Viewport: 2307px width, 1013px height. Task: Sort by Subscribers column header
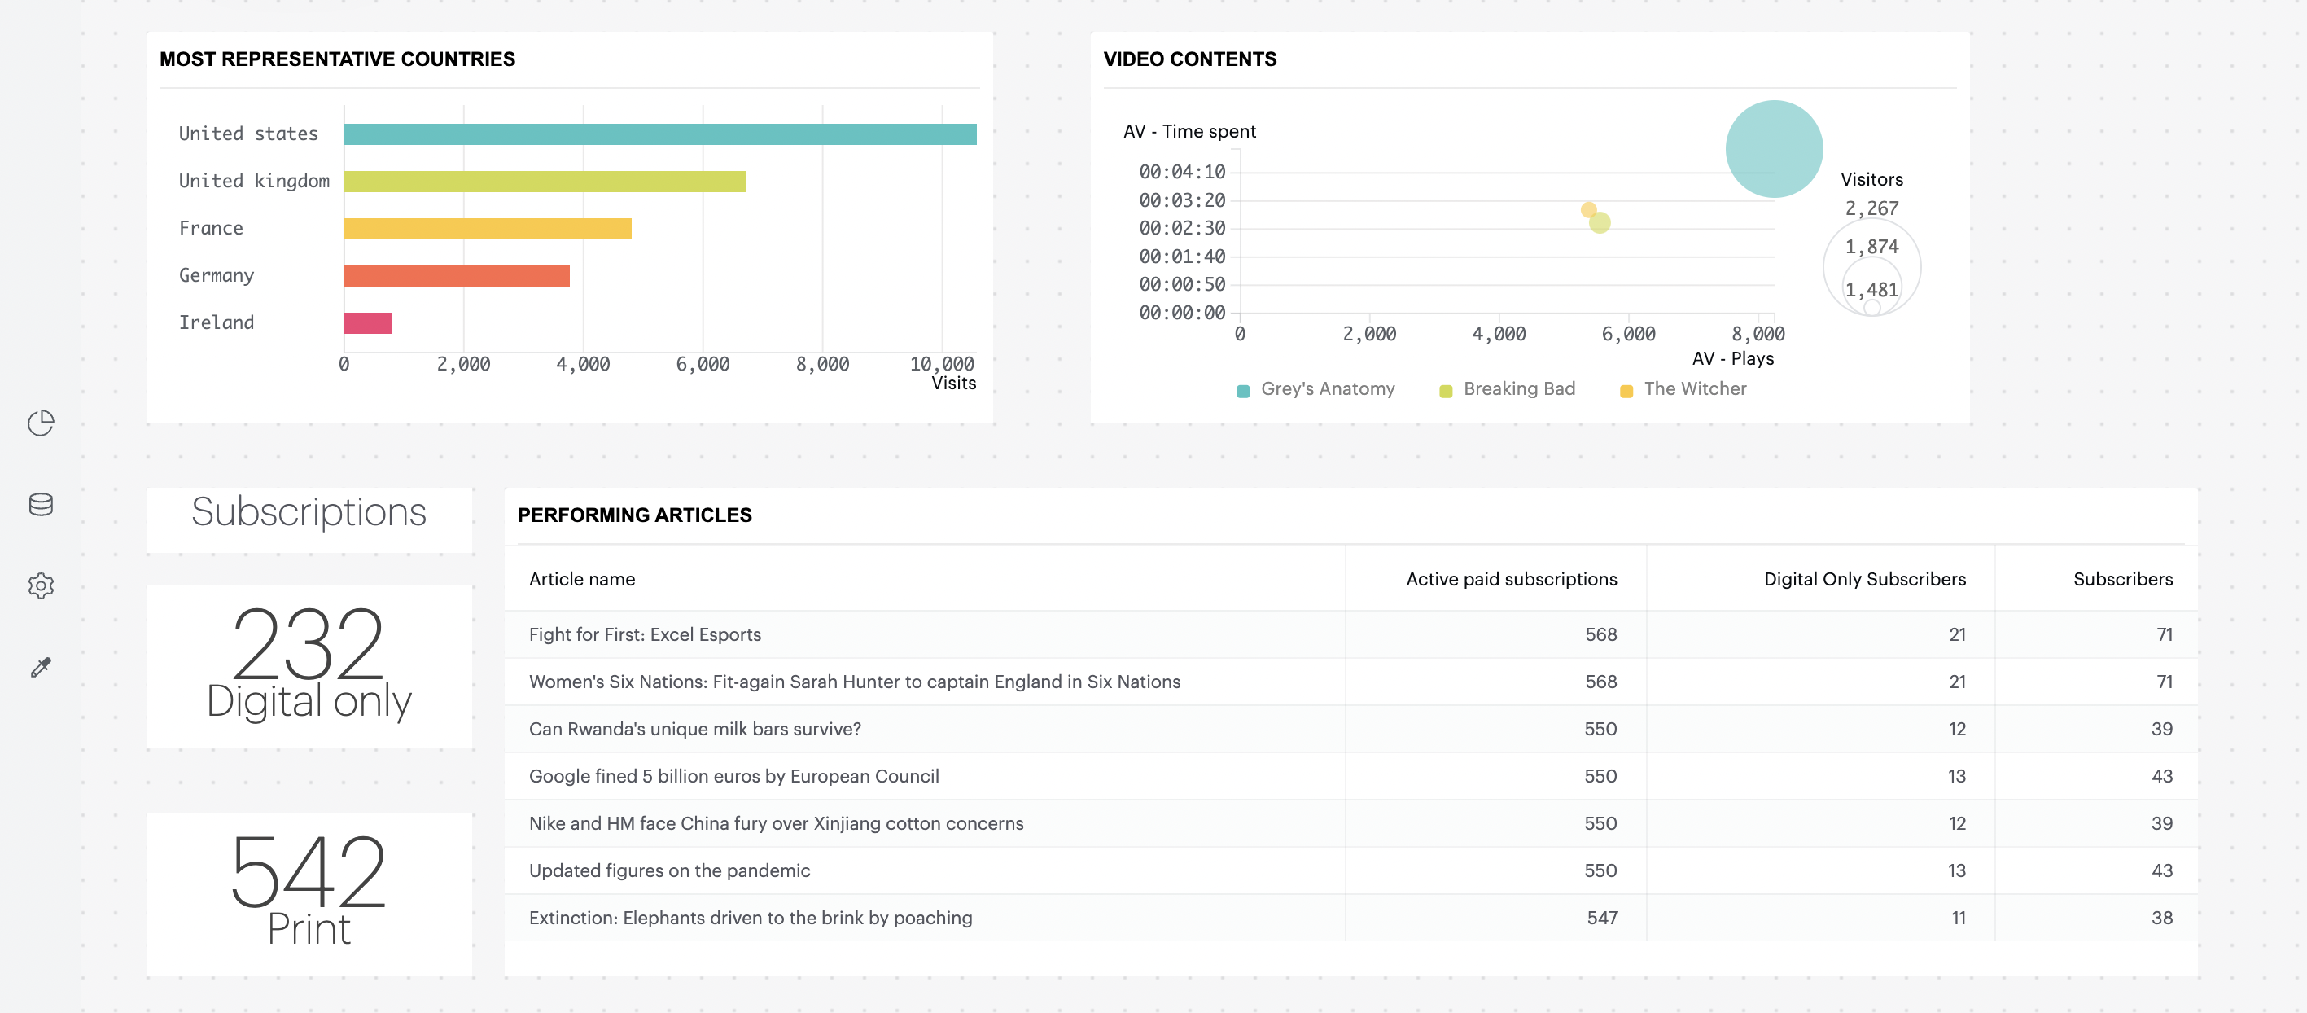coord(2121,580)
